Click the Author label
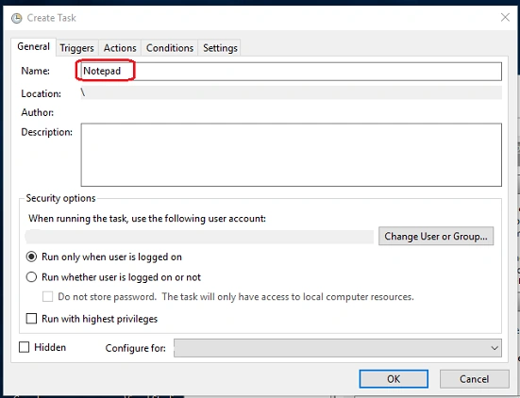The image size is (520, 398). point(37,112)
